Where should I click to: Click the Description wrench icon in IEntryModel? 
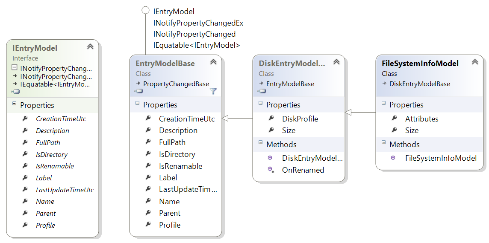[25, 130]
